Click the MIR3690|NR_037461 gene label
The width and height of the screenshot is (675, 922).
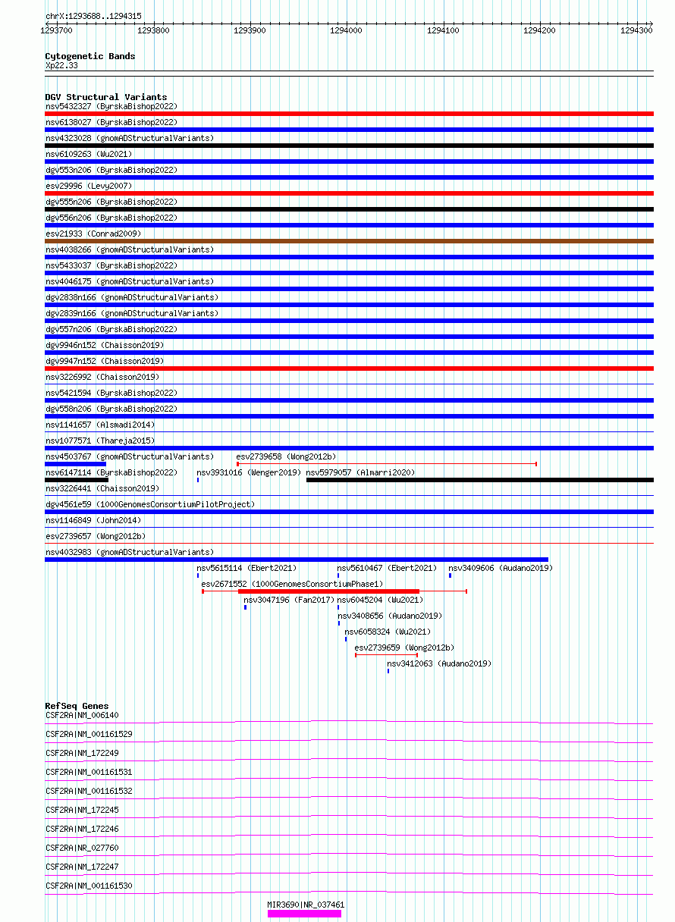point(306,905)
